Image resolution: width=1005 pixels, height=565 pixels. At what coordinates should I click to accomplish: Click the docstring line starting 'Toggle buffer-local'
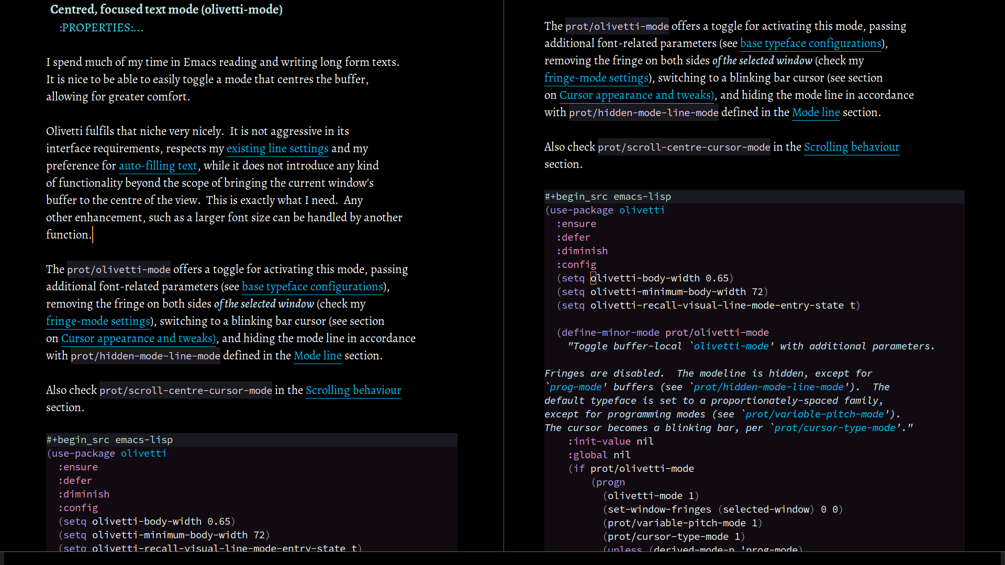click(751, 346)
